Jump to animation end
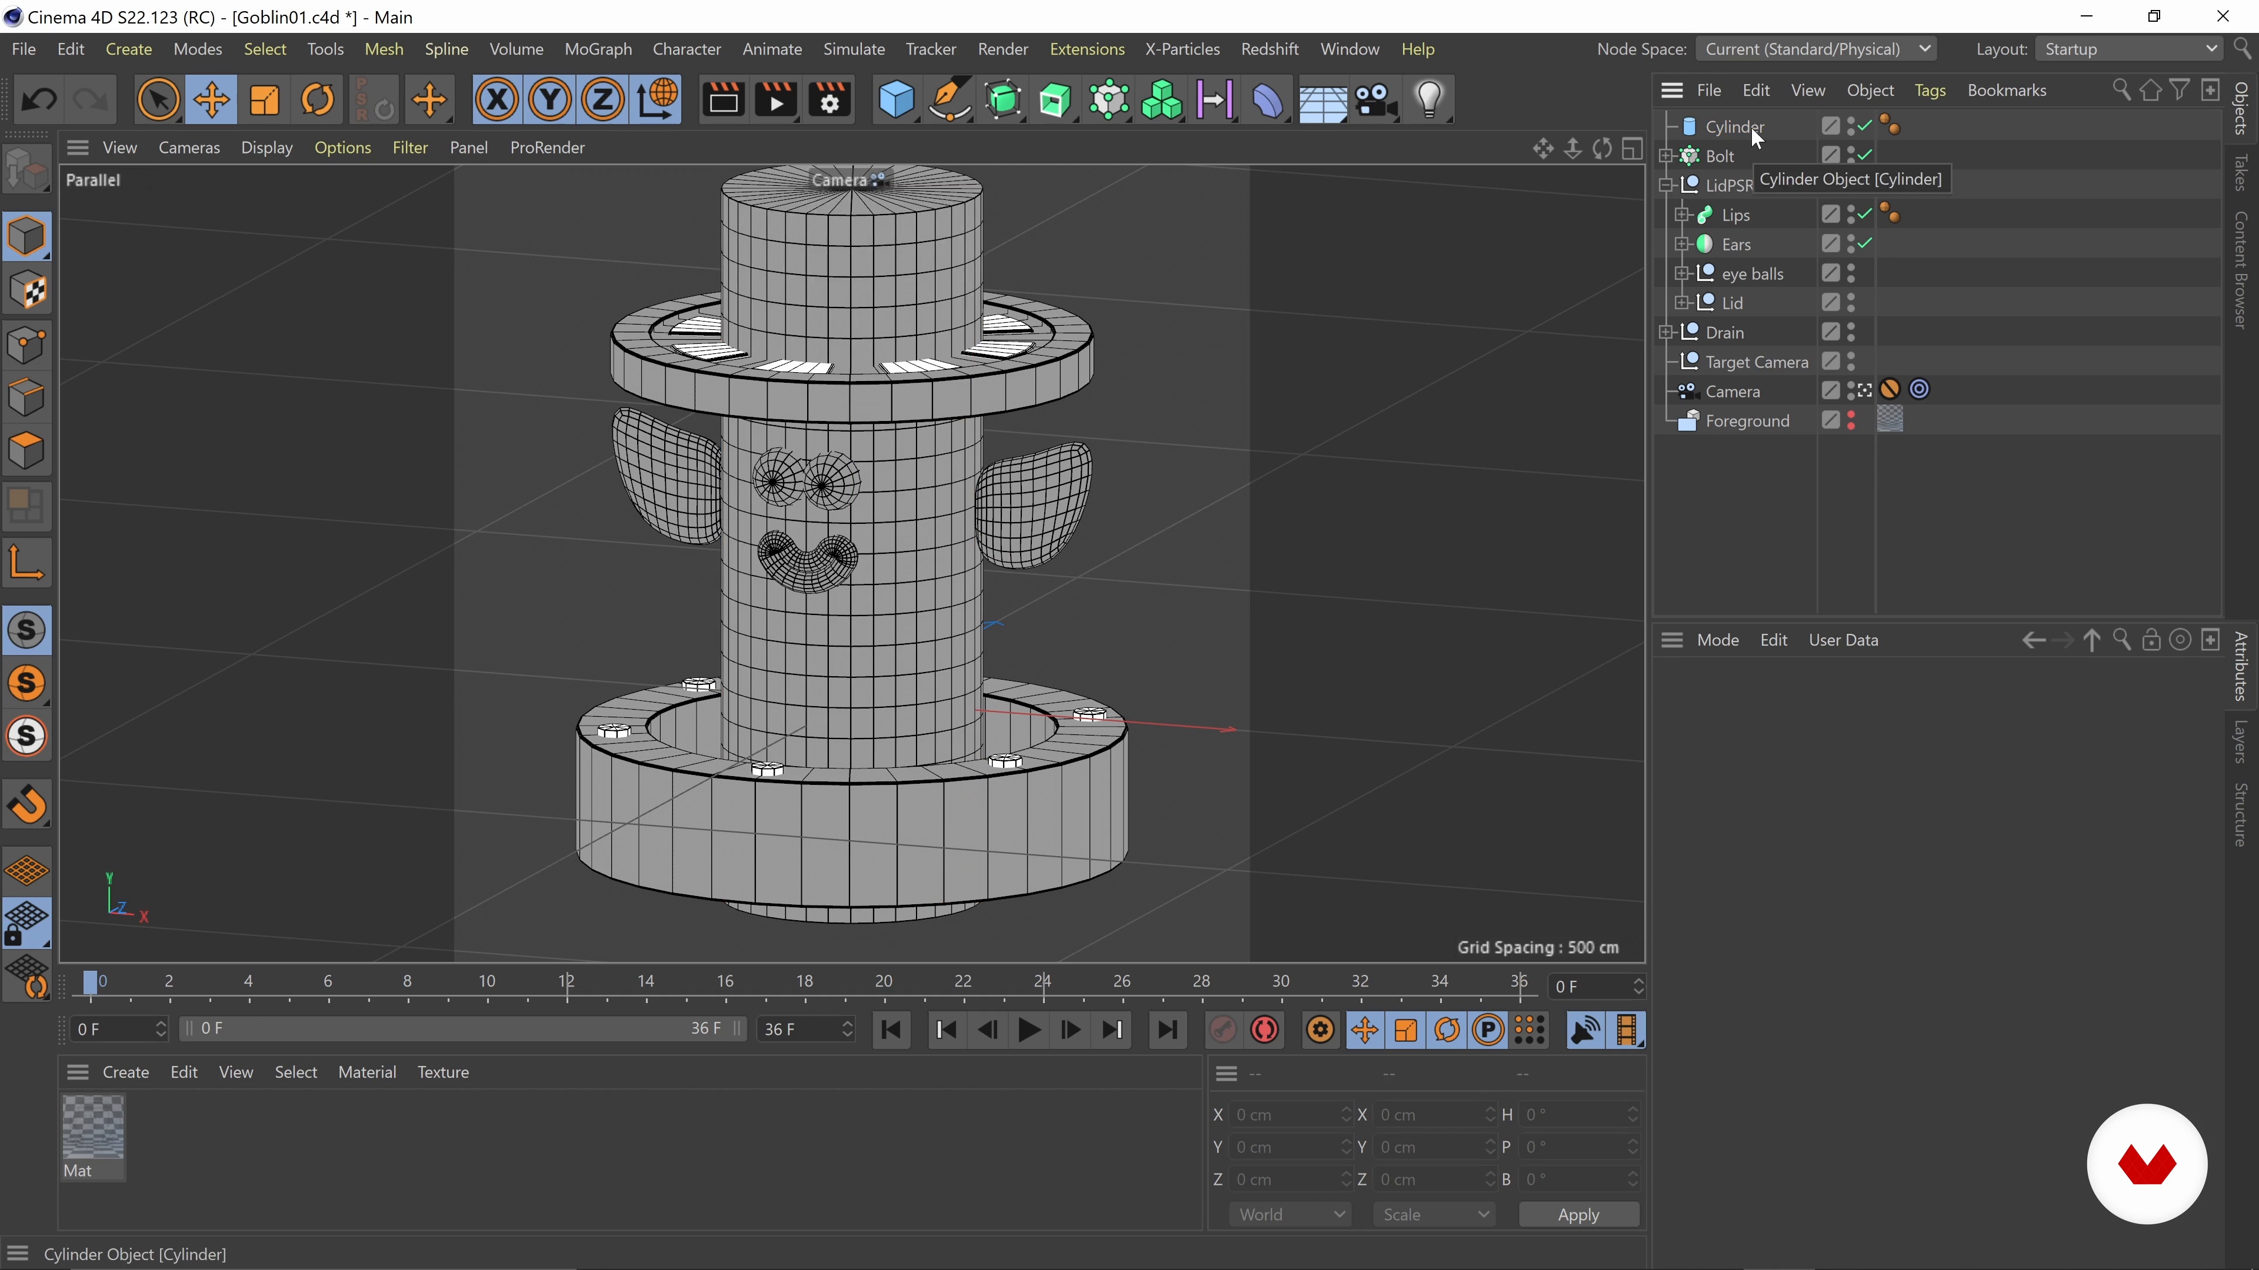This screenshot has width=2259, height=1270. [1167, 1030]
